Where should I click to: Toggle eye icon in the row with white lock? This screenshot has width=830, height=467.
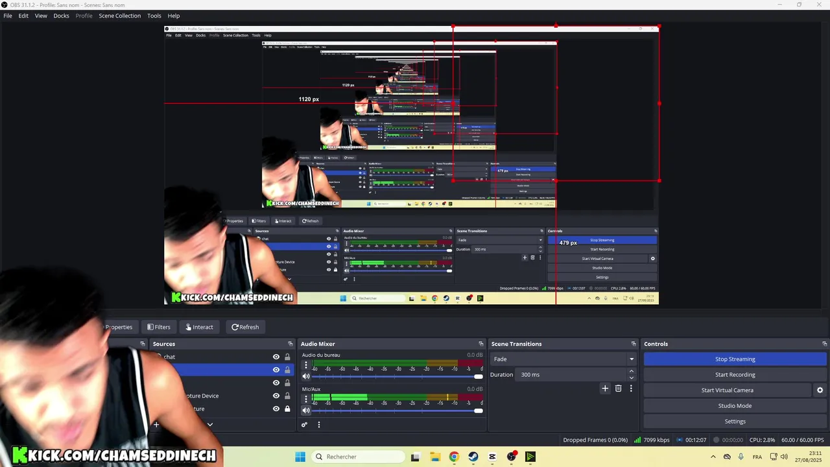tap(276, 409)
